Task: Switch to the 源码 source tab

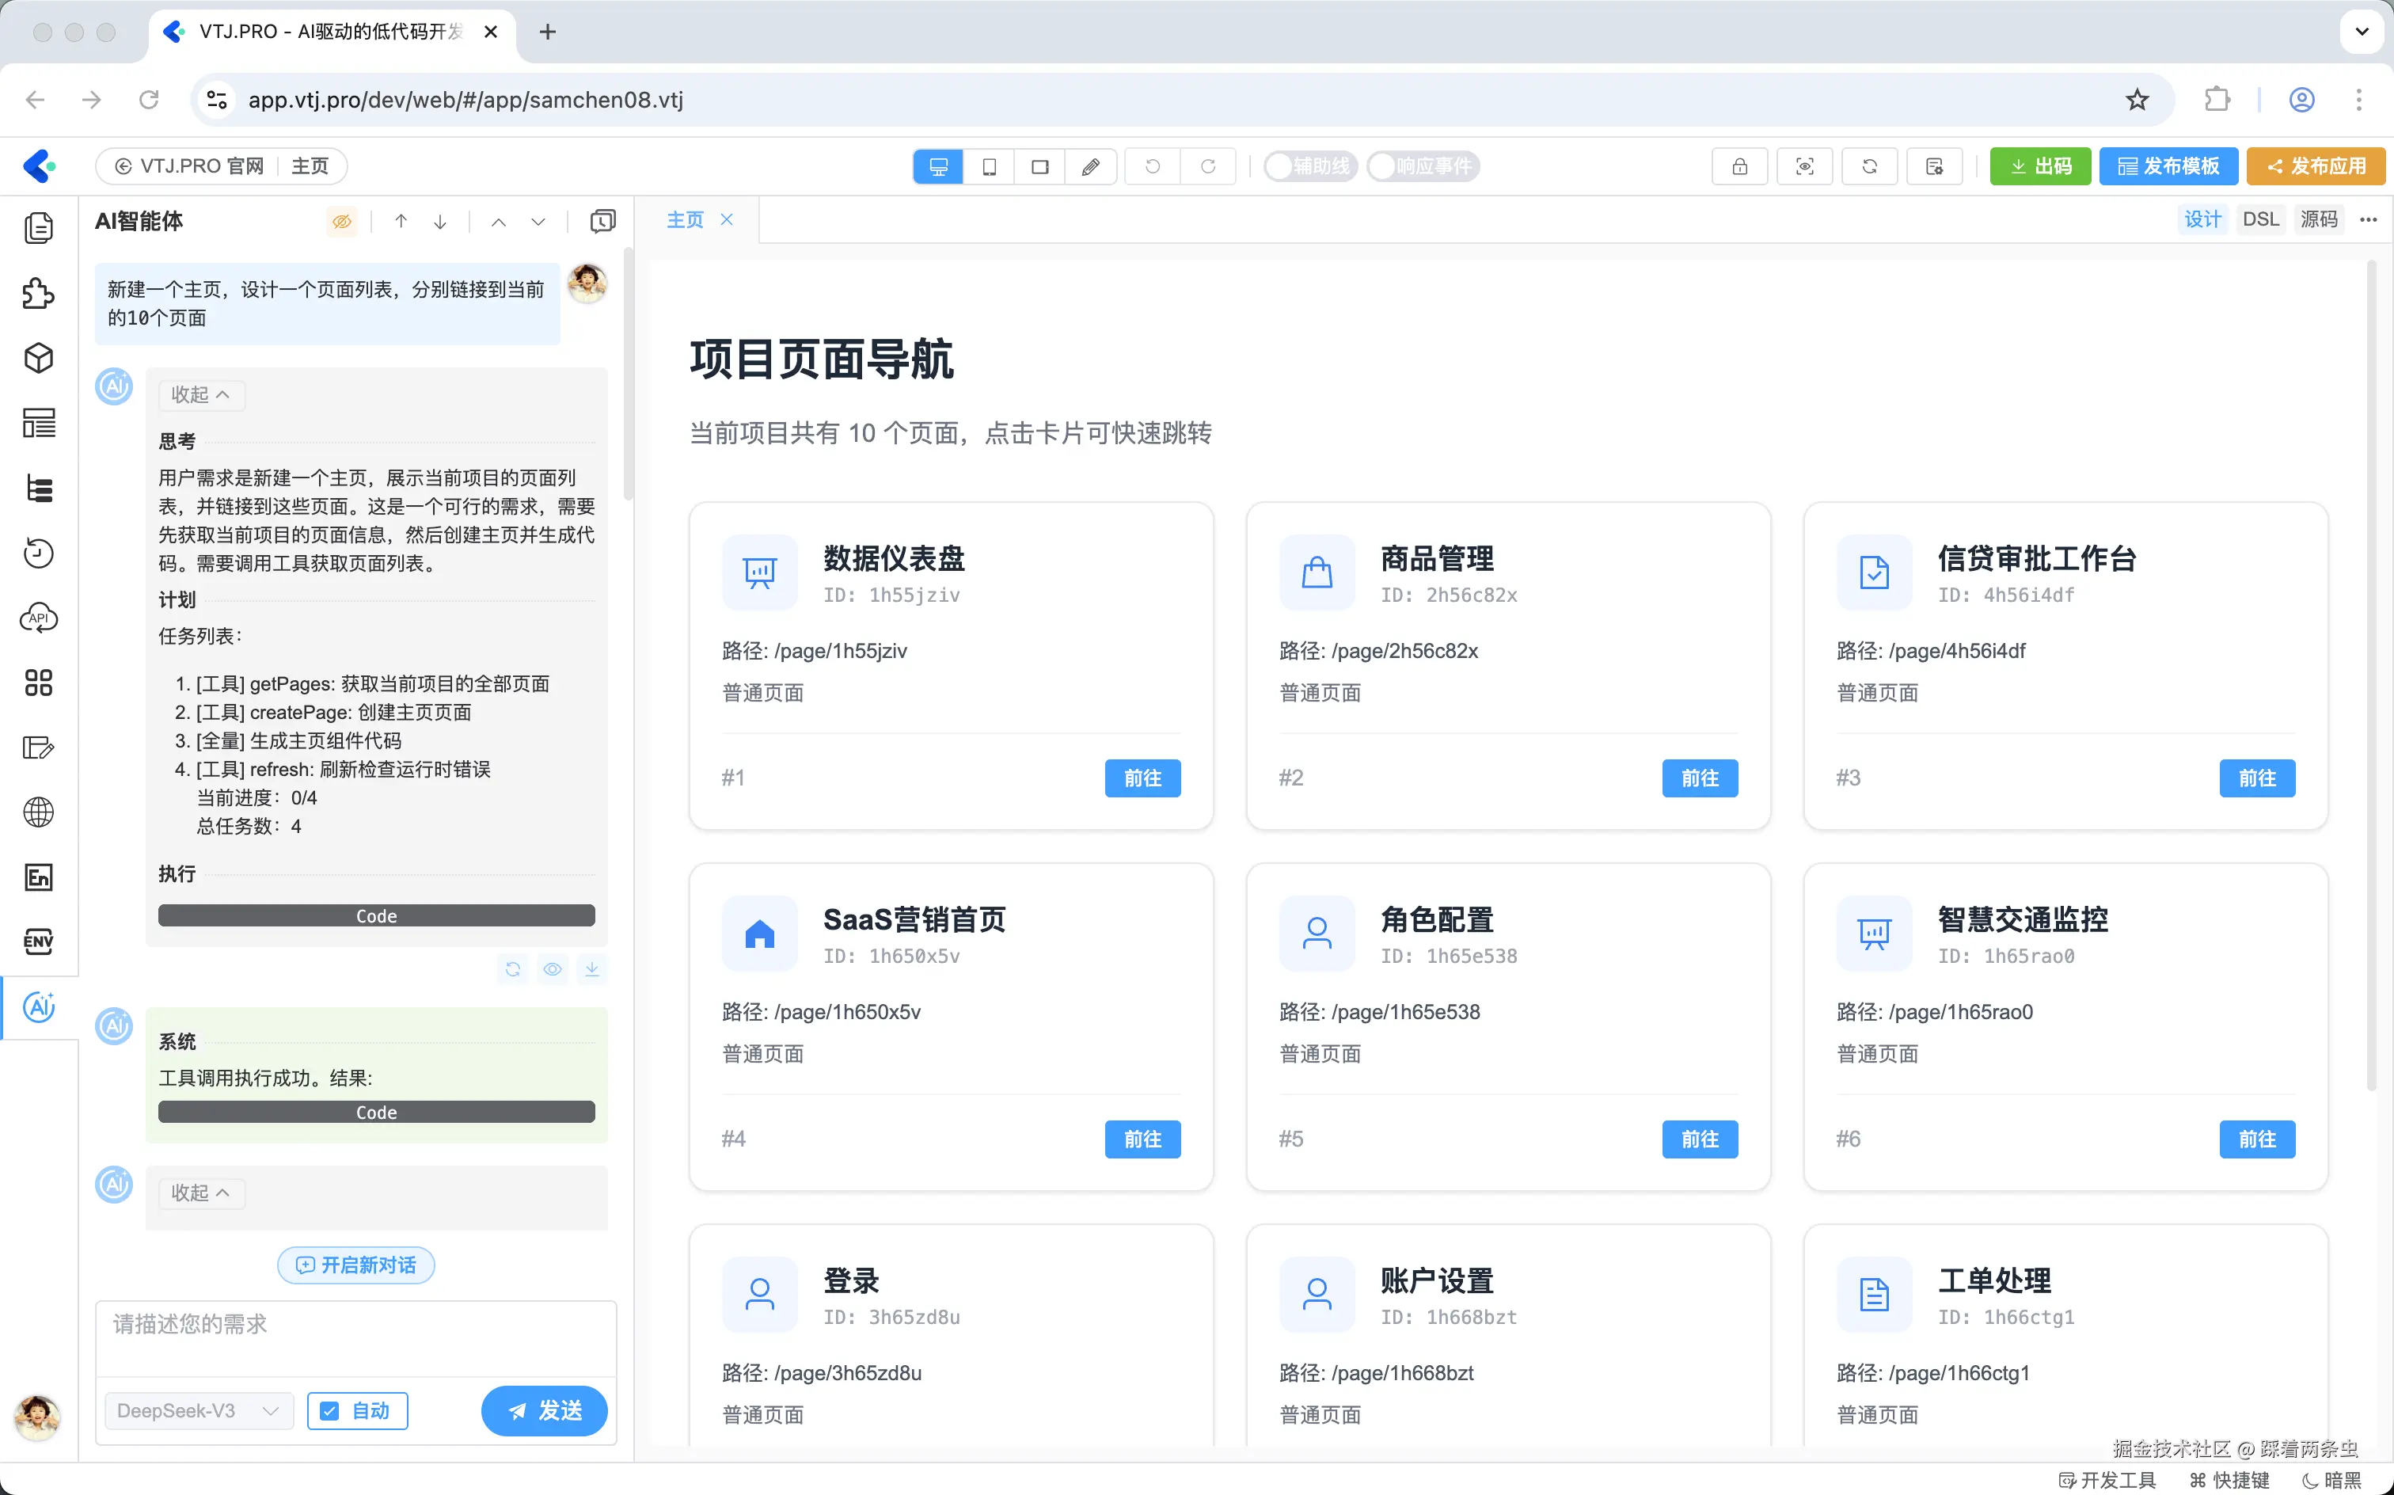Action: (x=2318, y=219)
